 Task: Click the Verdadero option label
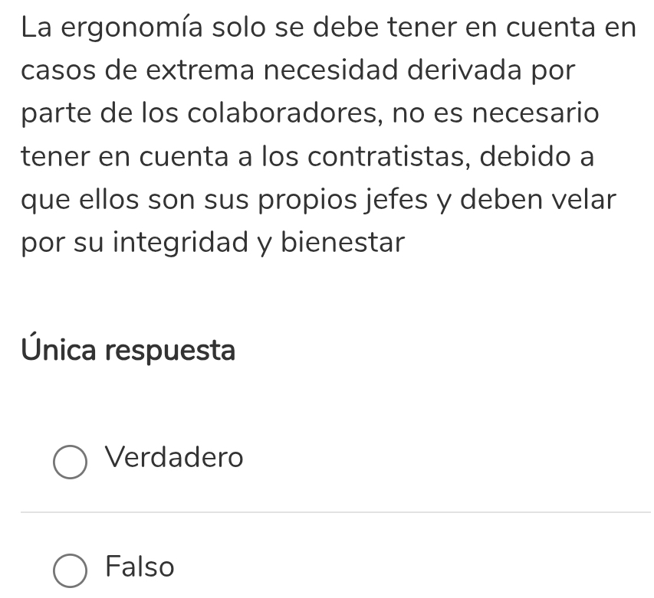tap(175, 458)
